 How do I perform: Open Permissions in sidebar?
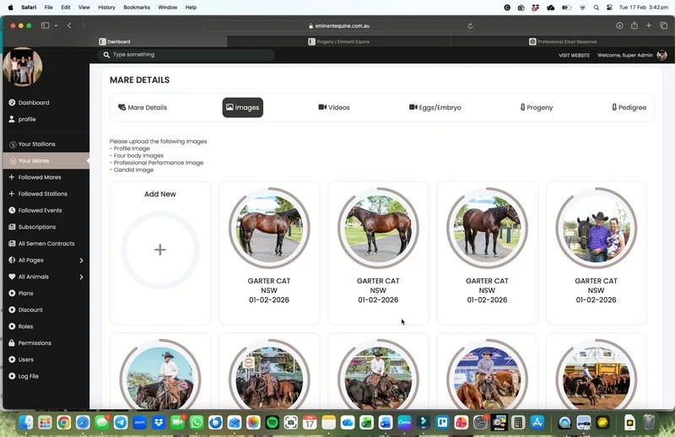pos(35,343)
